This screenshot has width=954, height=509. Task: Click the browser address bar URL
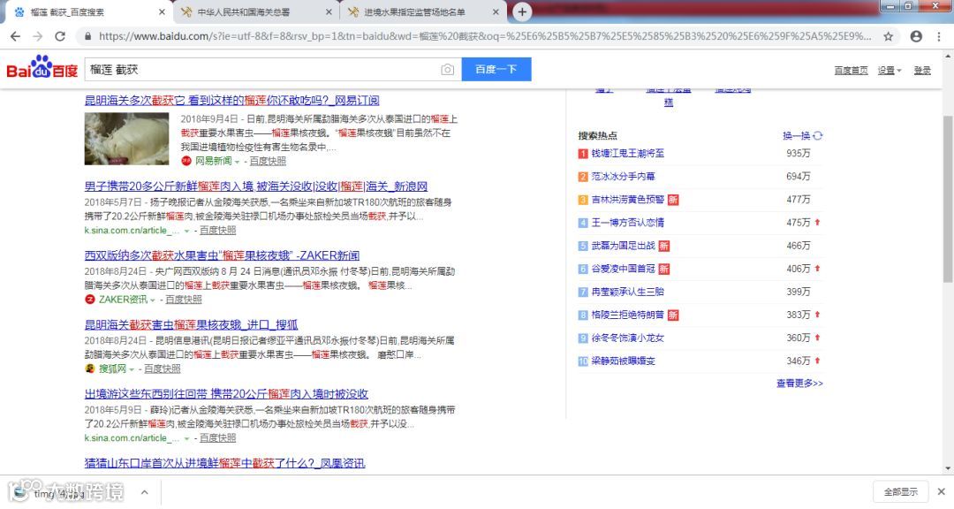pyautogui.click(x=484, y=36)
